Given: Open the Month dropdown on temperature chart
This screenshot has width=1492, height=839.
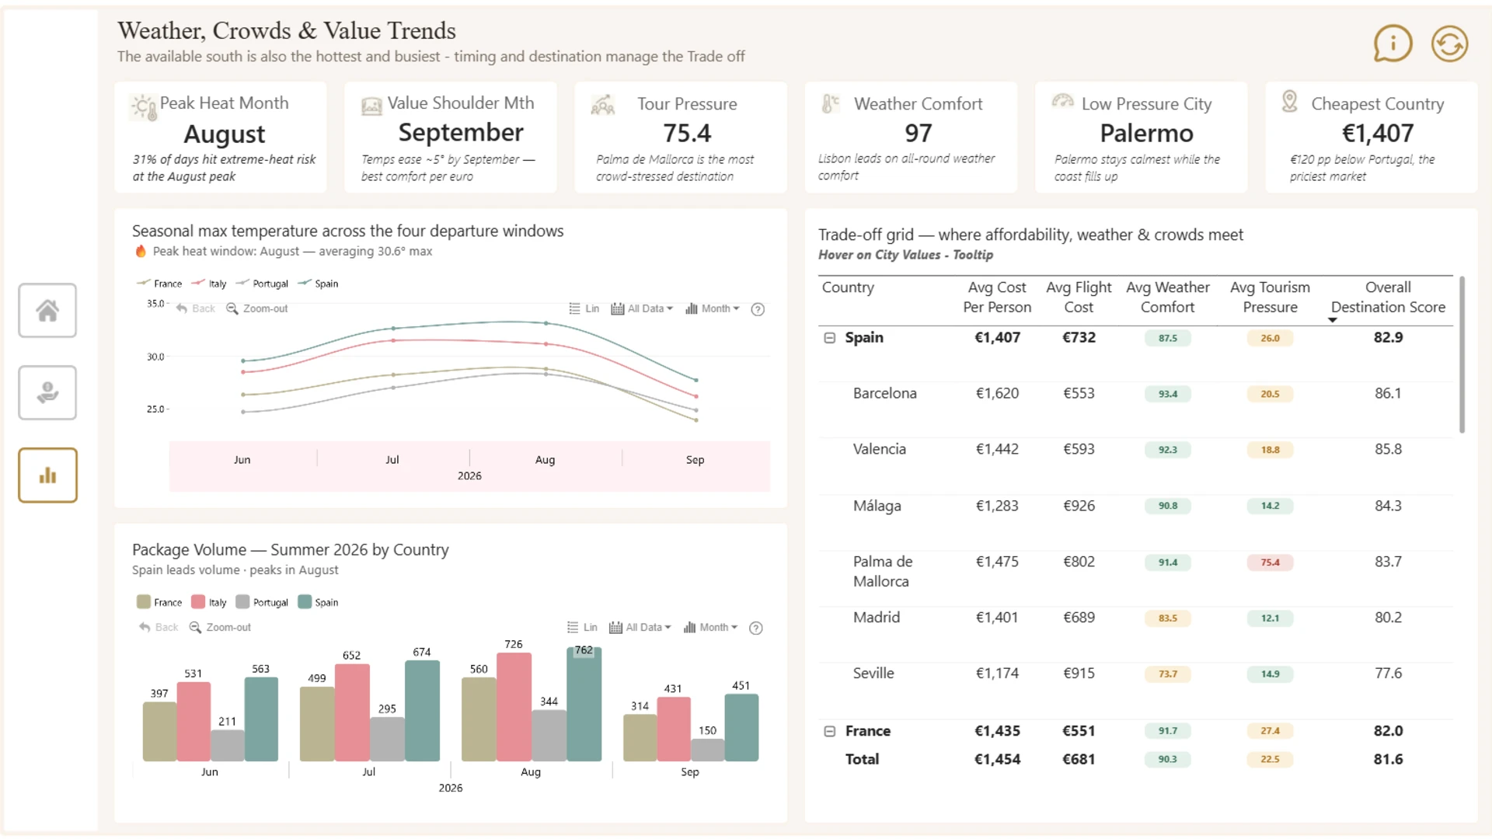Looking at the screenshot, I should (713, 308).
